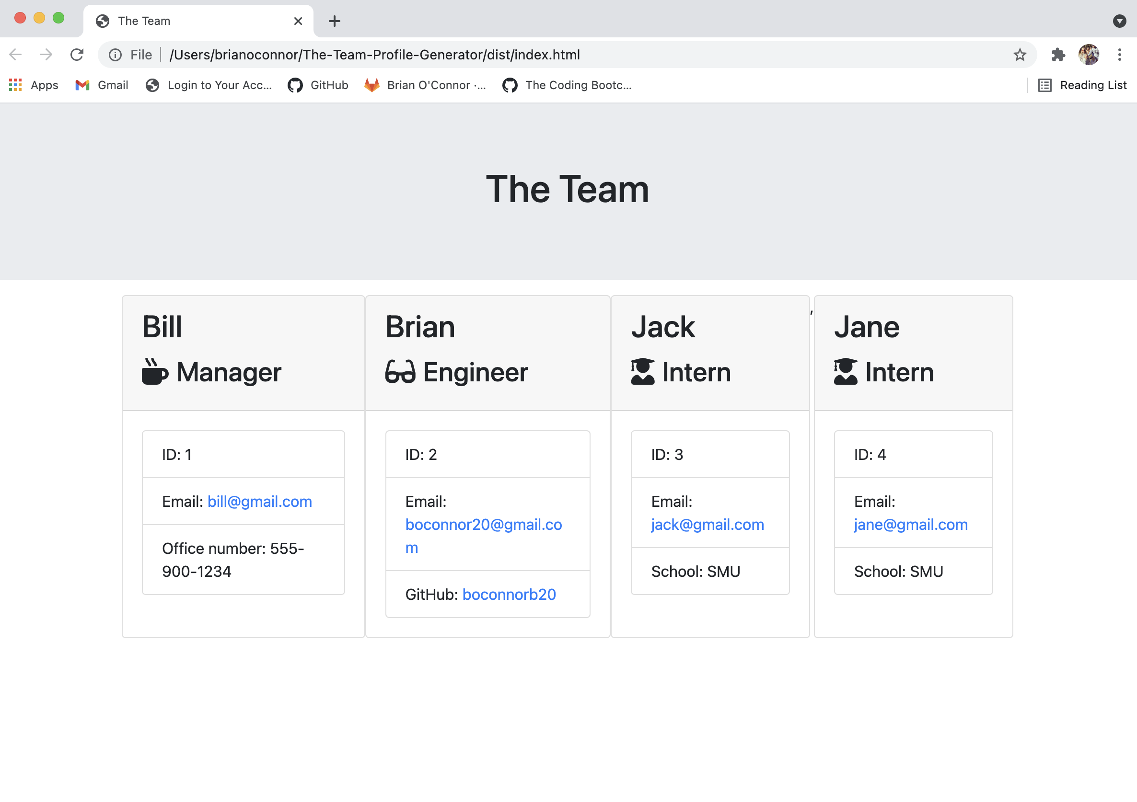Image resolution: width=1137 pixels, height=802 pixels.
Task: Bookmark this page with the star icon
Action: tap(1020, 55)
